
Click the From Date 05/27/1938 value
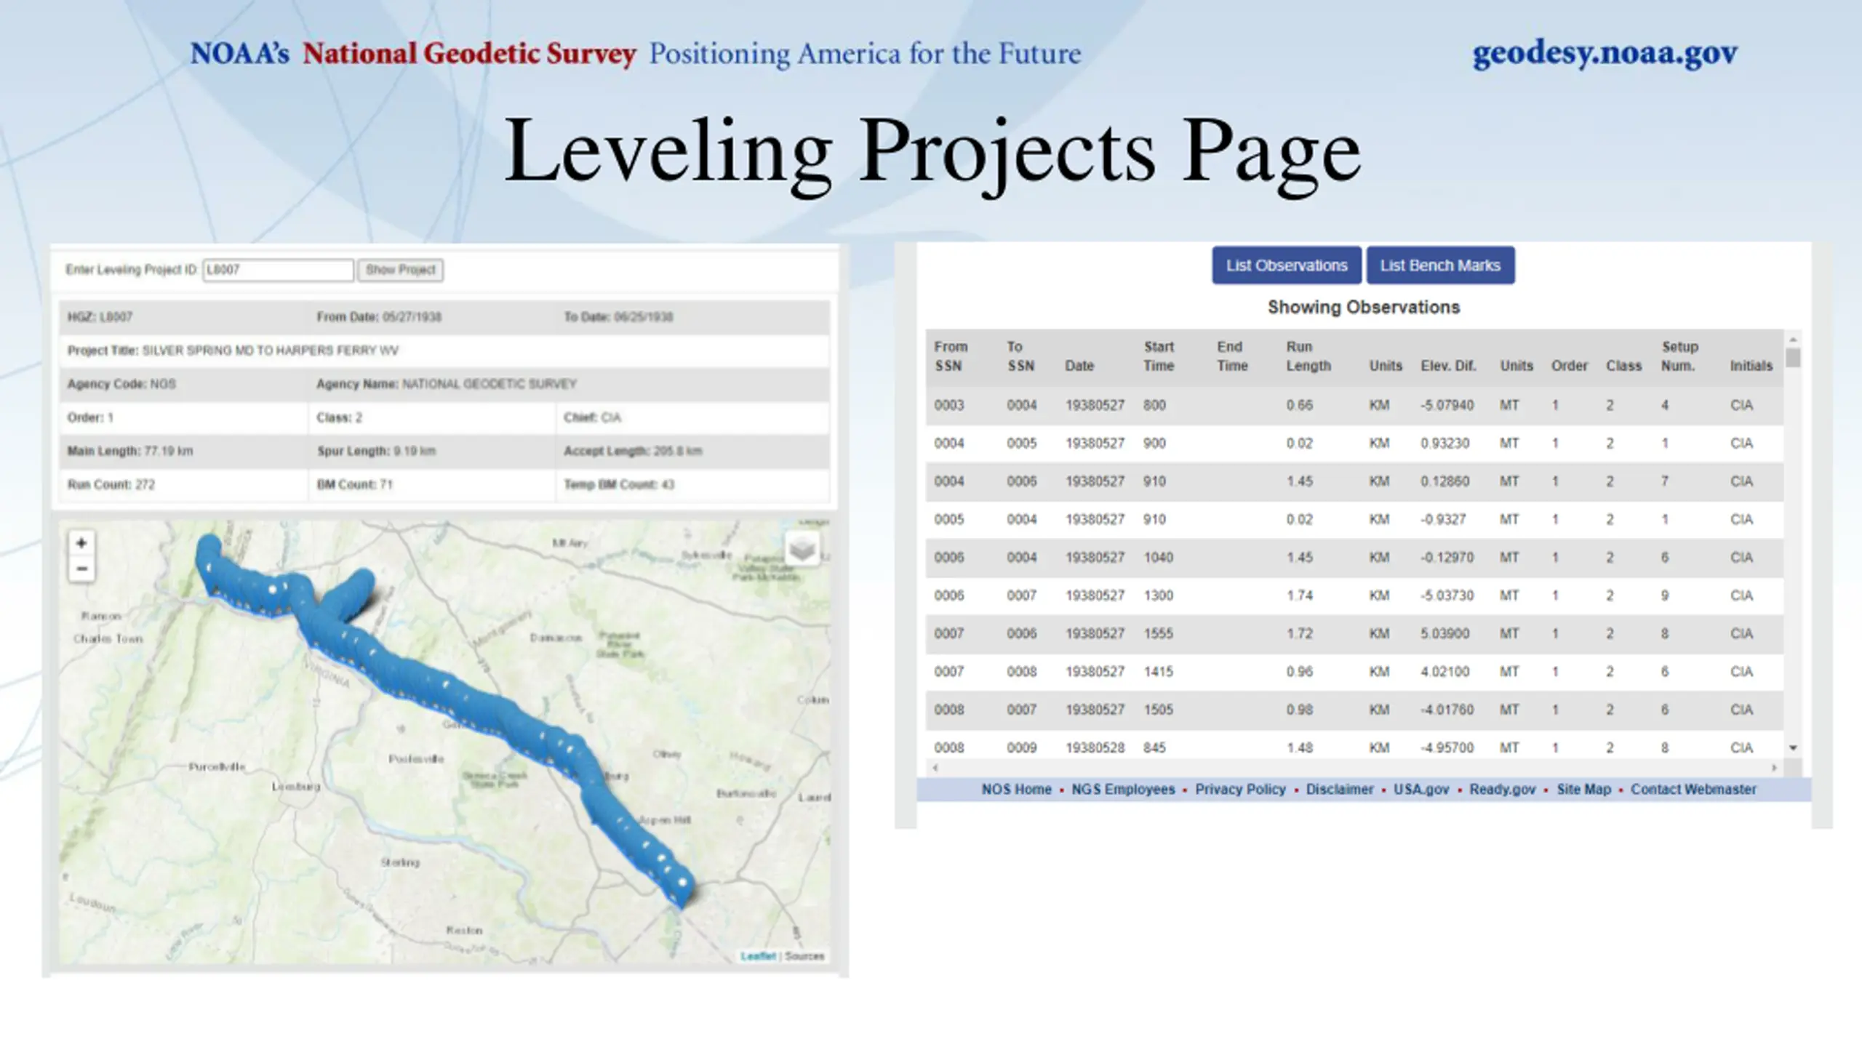[x=412, y=317]
